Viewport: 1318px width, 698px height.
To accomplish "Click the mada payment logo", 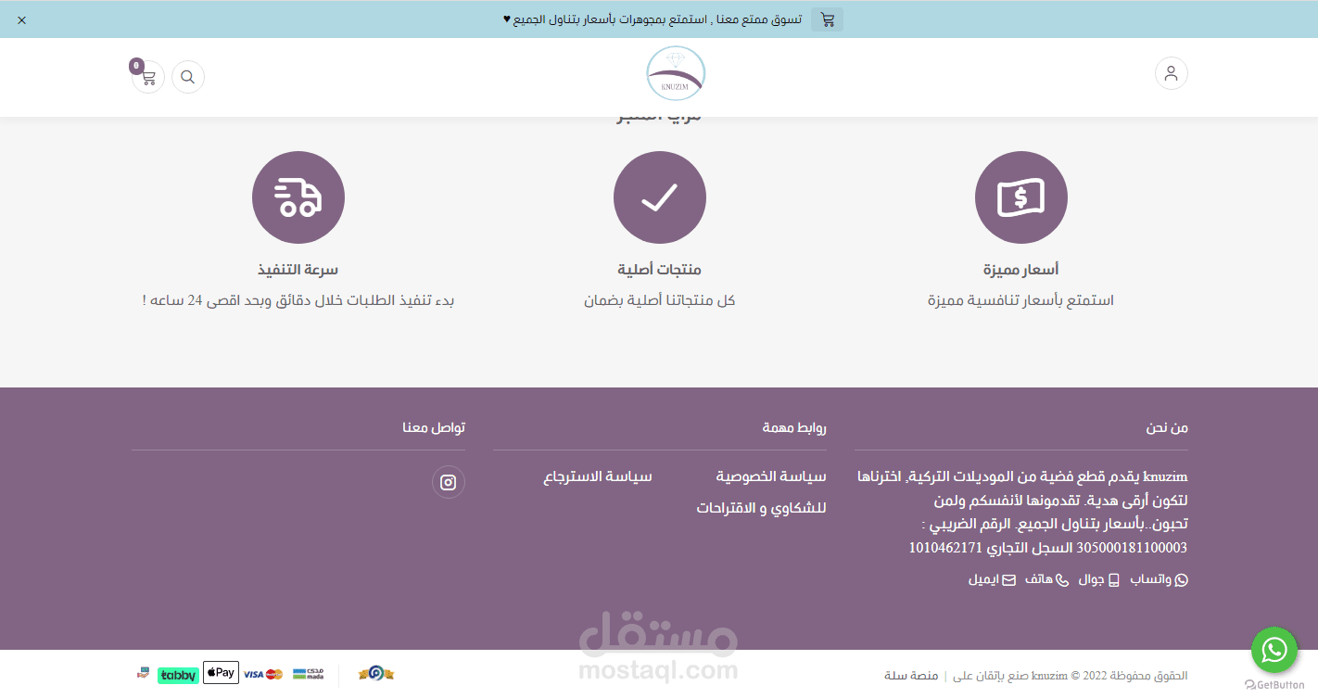I will coord(308,674).
